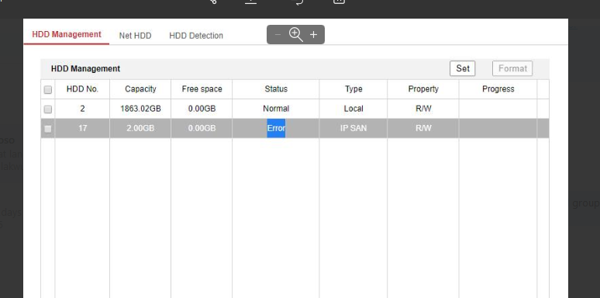The width and height of the screenshot is (600, 298).
Task: Click the Capacity column header
Action: [x=140, y=89]
